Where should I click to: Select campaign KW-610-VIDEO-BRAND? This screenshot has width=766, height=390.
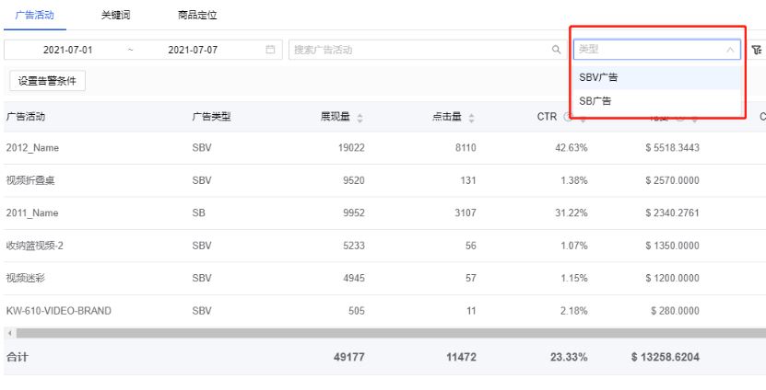[x=59, y=311]
